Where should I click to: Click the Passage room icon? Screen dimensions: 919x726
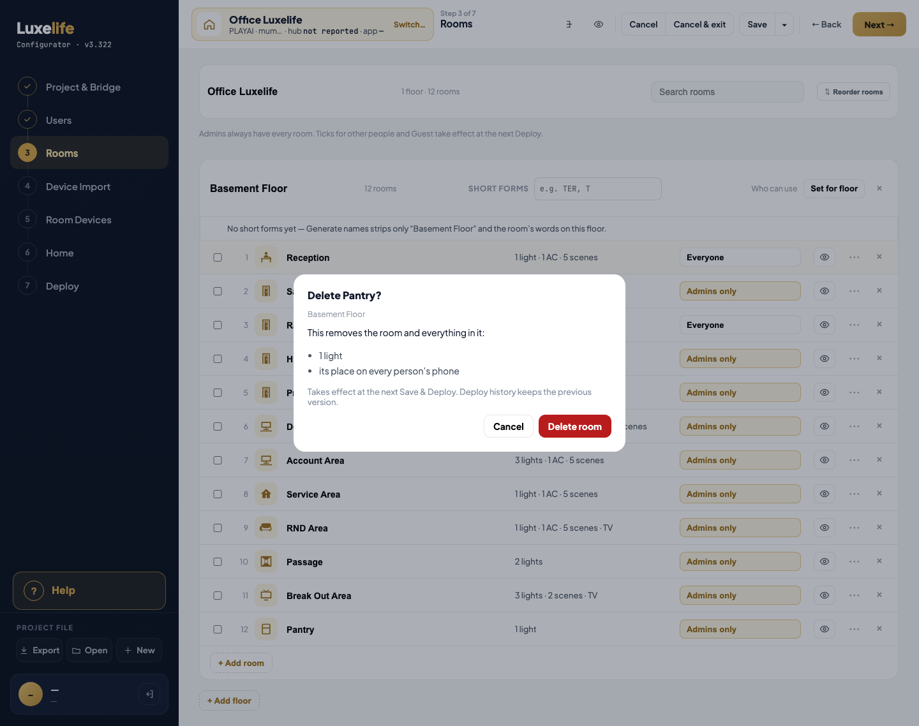click(x=266, y=561)
